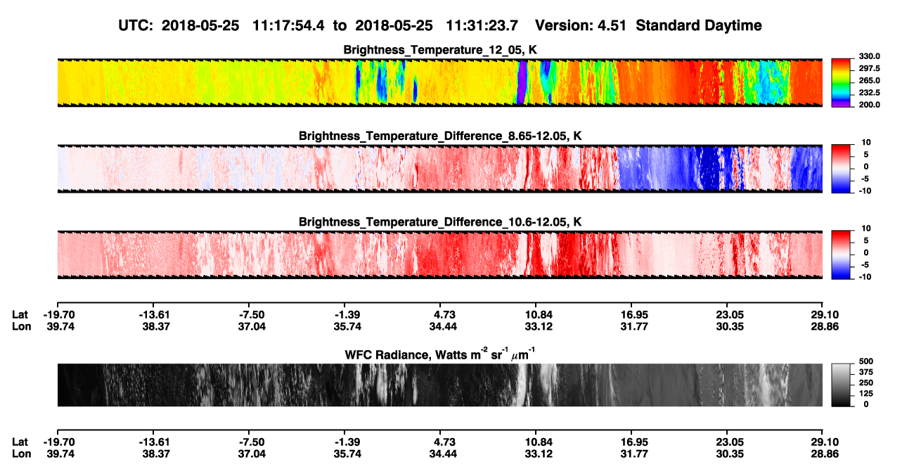The image size is (914, 469).
Task: Click the 'UTC:' label in the header
Action: (x=136, y=26)
